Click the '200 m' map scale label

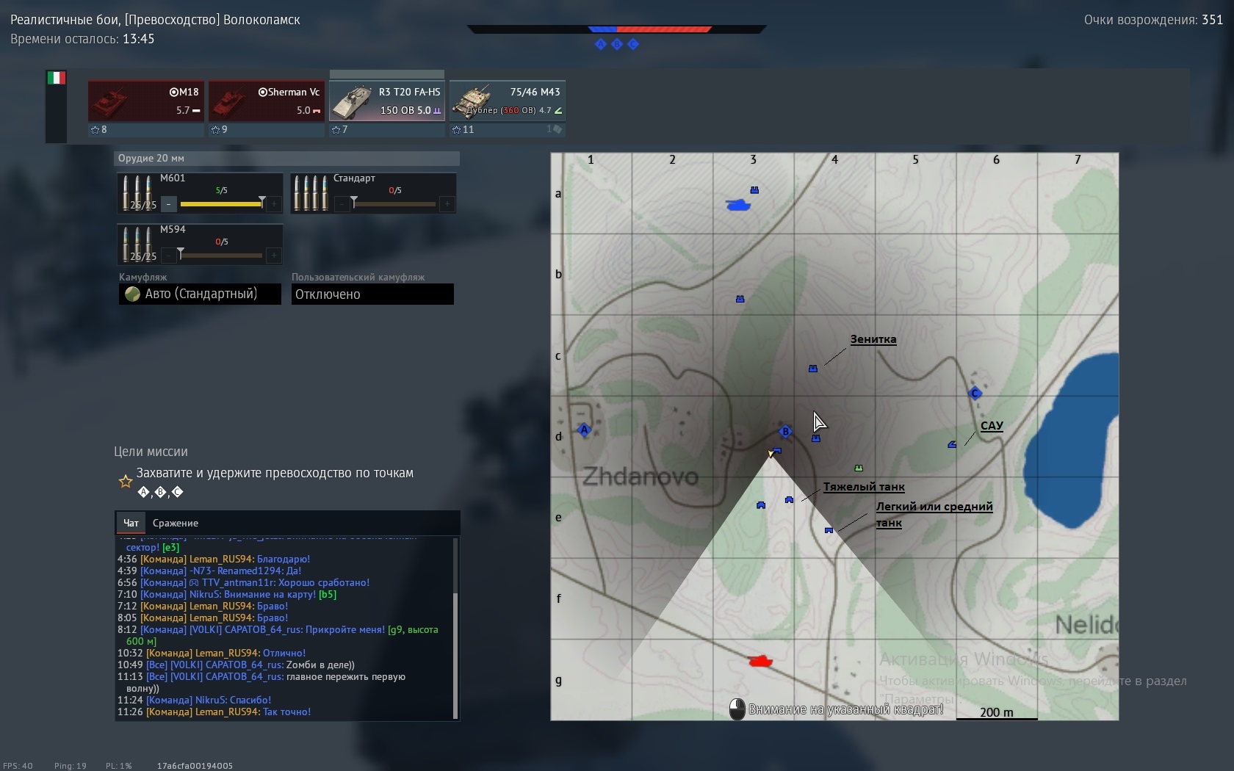pyautogui.click(x=996, y=712)
